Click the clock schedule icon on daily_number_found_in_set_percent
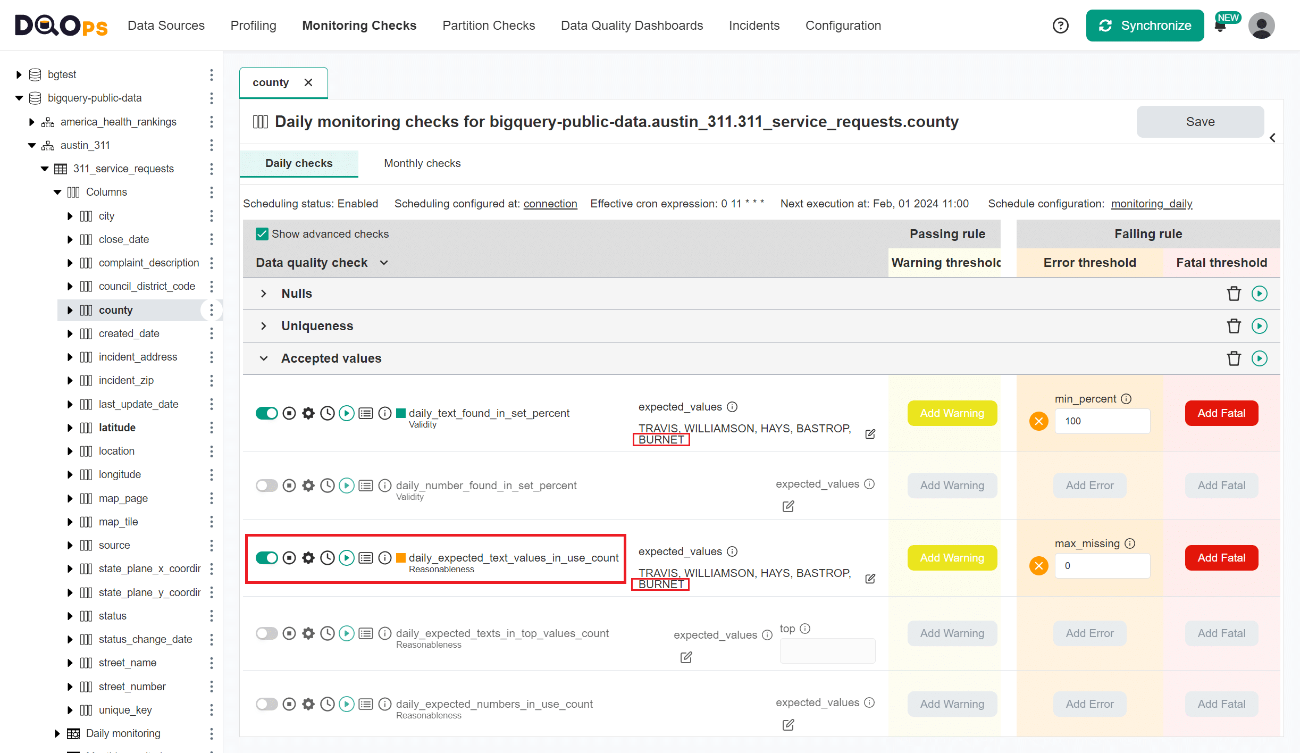Viewport: 1300px width, 753px height. coord(327,485)
